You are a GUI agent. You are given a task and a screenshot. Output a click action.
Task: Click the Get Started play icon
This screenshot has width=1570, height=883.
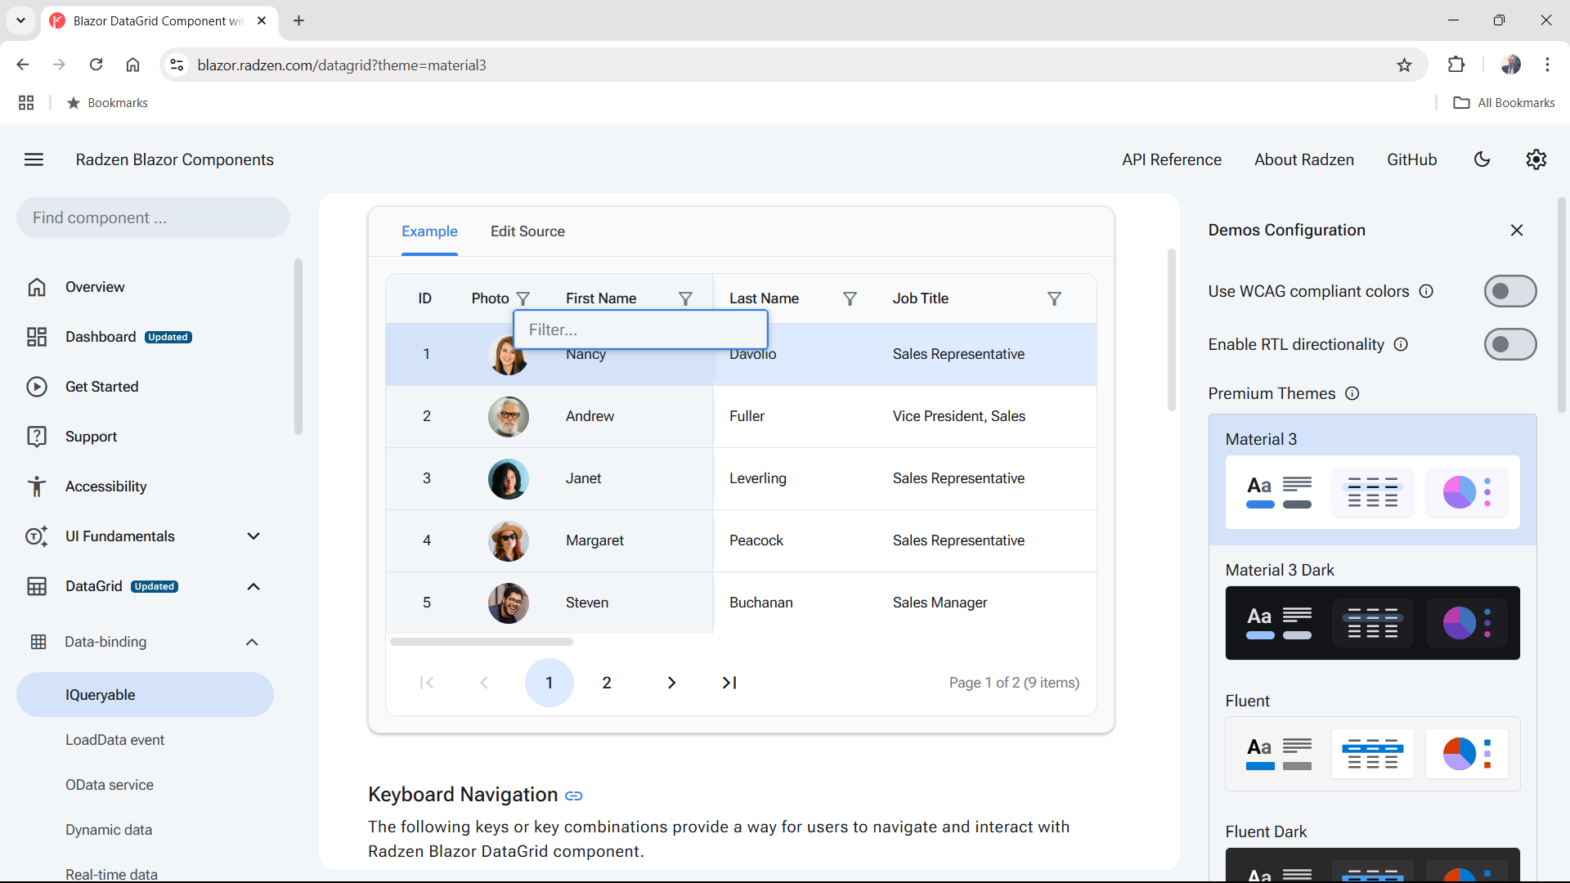pos(37,387)
